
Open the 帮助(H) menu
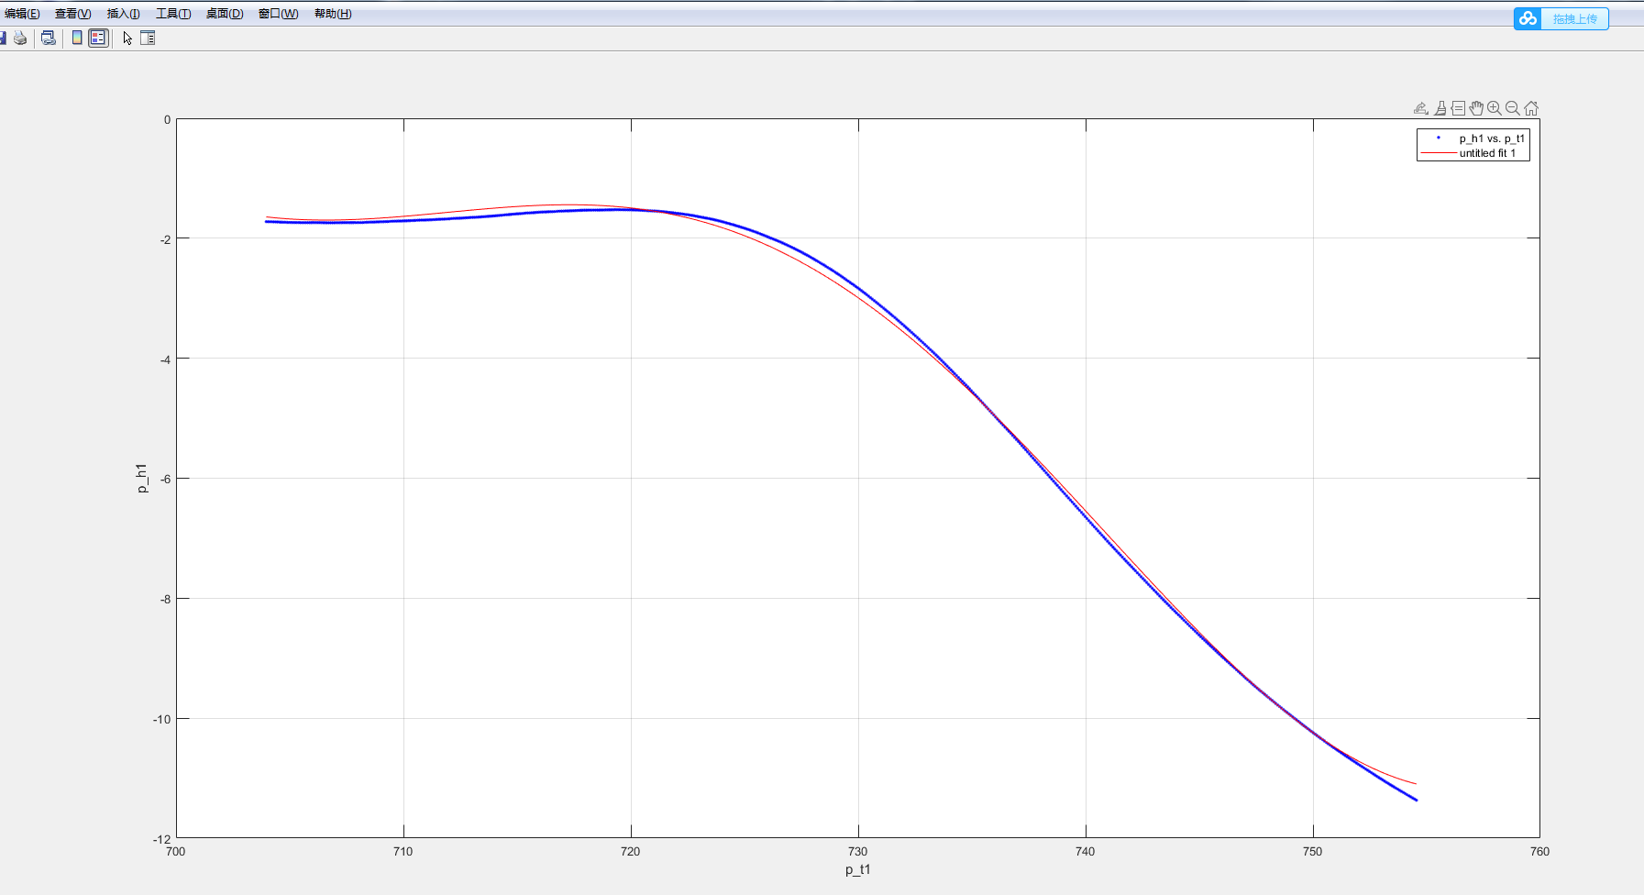[x=333, y=14]
